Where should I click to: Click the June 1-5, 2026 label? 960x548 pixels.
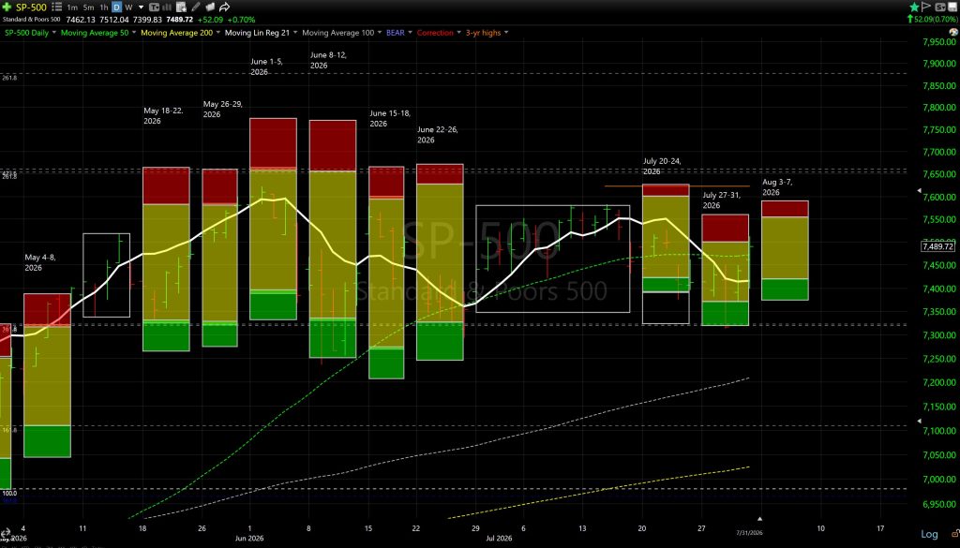[266, 67]
